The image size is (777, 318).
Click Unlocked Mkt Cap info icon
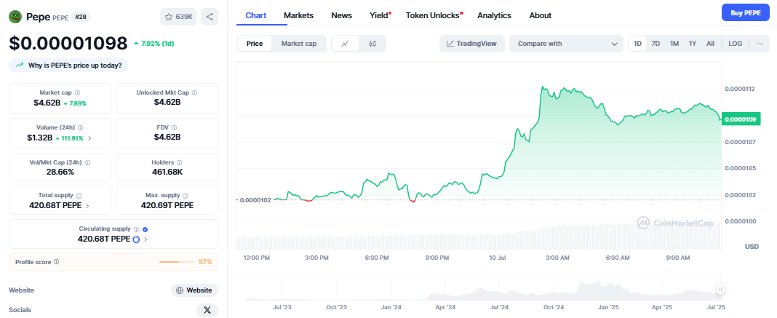coord(195,92)
